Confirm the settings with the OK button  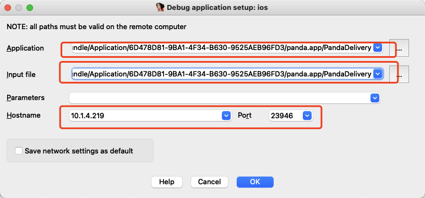click(255, 182)
